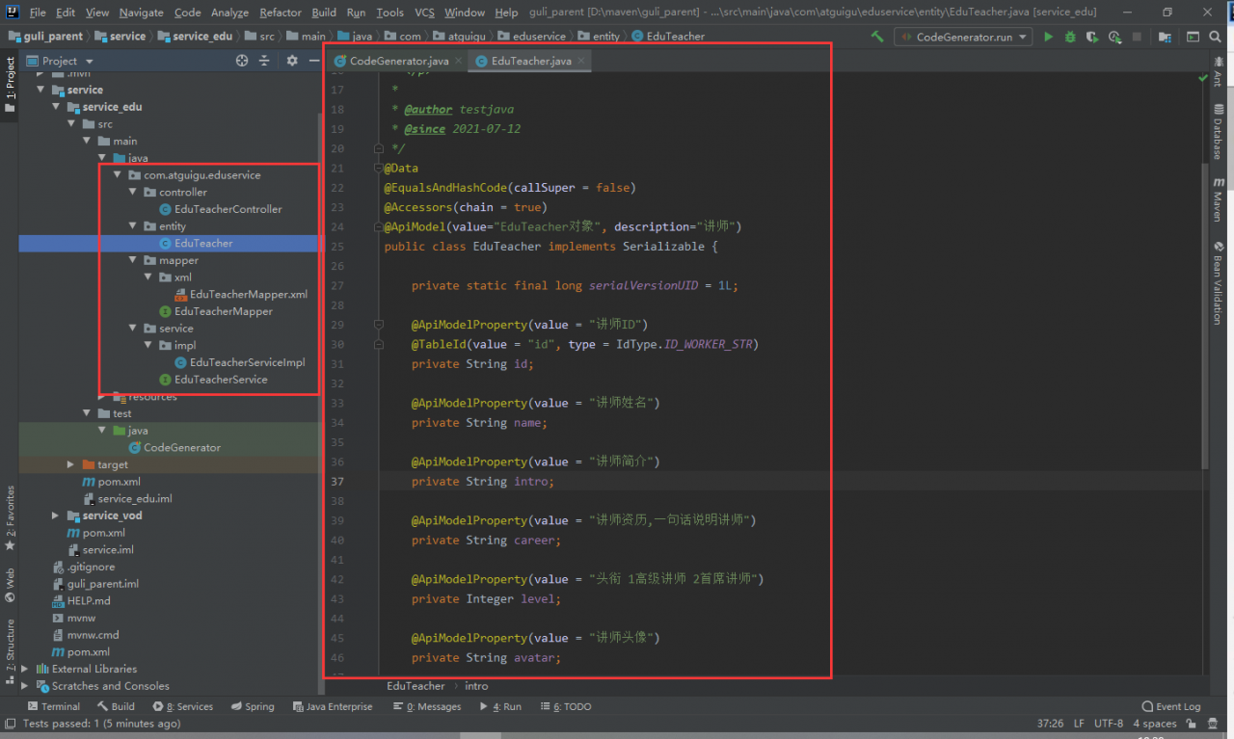Run CodeGenerator with the green play icon
Viewport: 1234px width, 739px height.
click(1049, 37)
